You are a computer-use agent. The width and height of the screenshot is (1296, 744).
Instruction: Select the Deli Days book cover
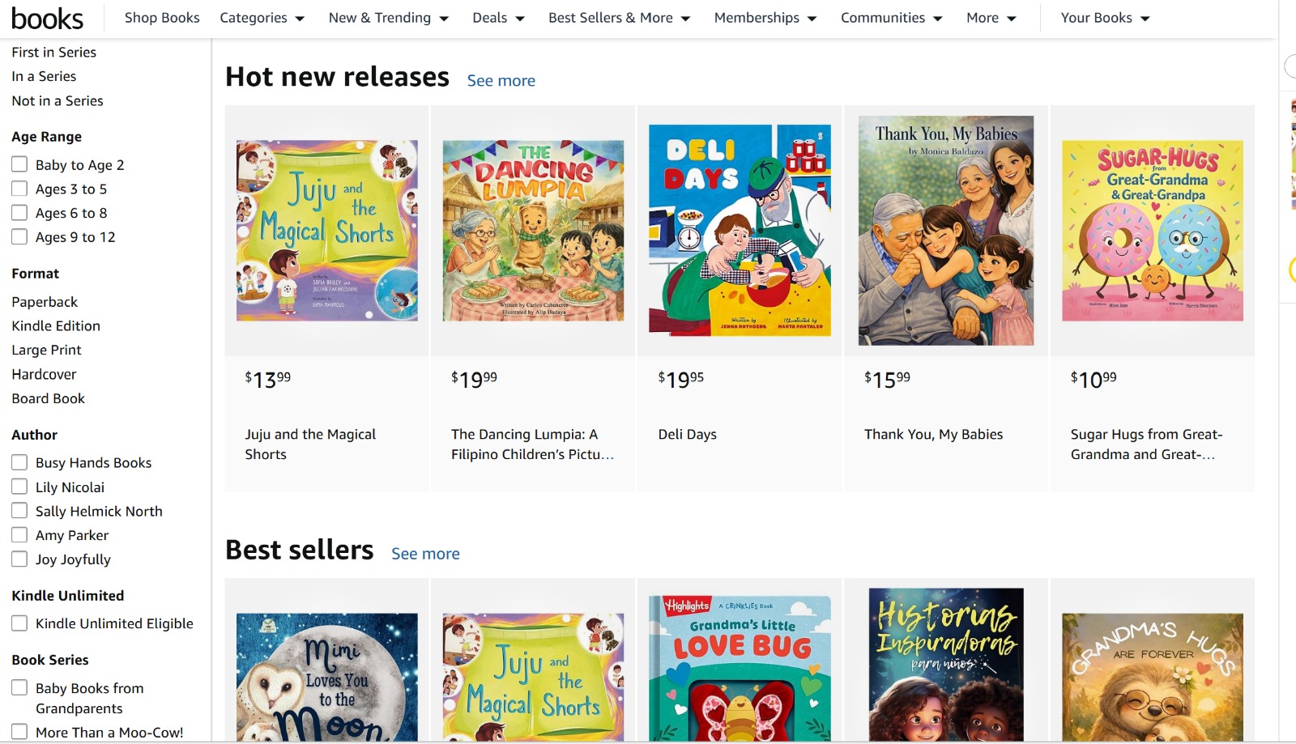(740, 231)
